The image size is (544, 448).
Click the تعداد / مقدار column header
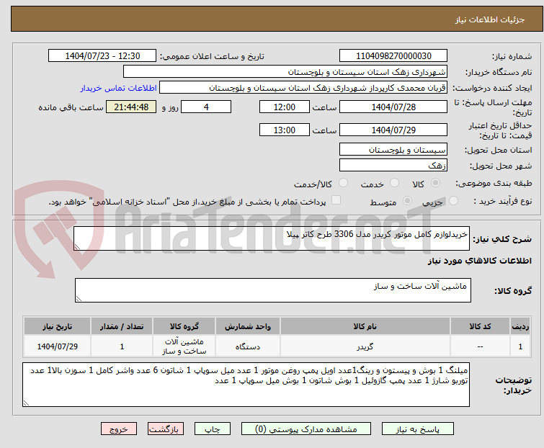122,326
